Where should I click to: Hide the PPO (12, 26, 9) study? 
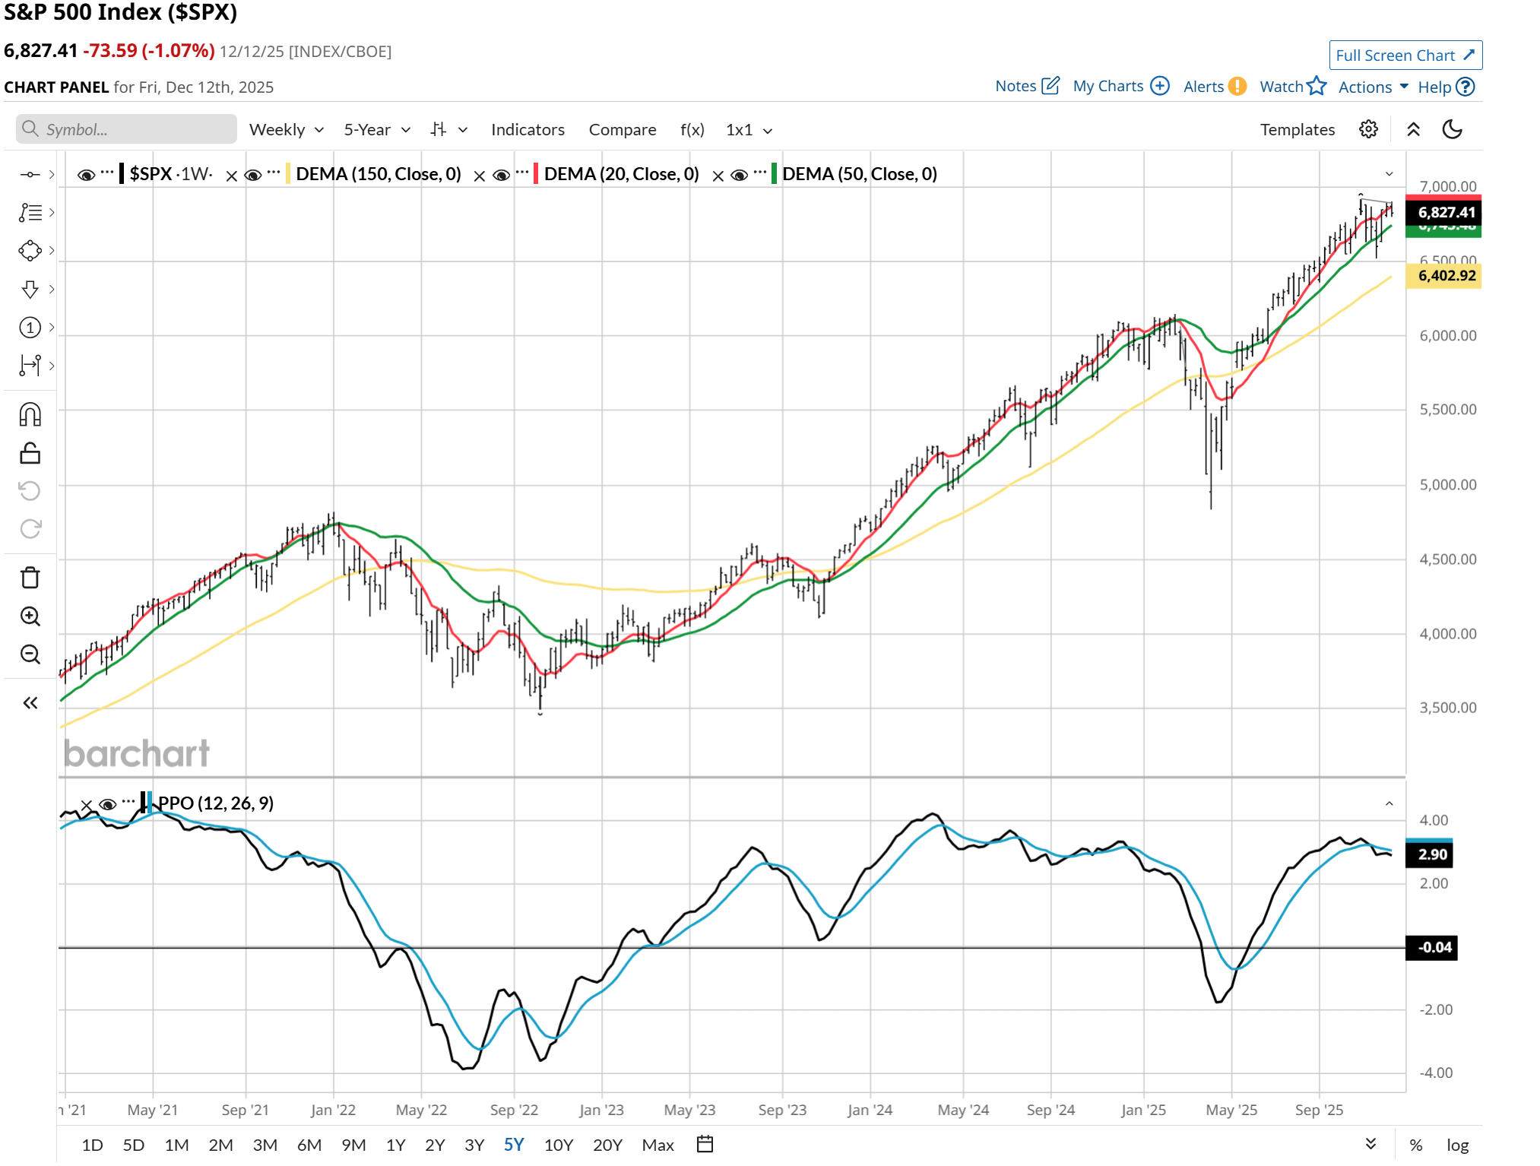109,803
